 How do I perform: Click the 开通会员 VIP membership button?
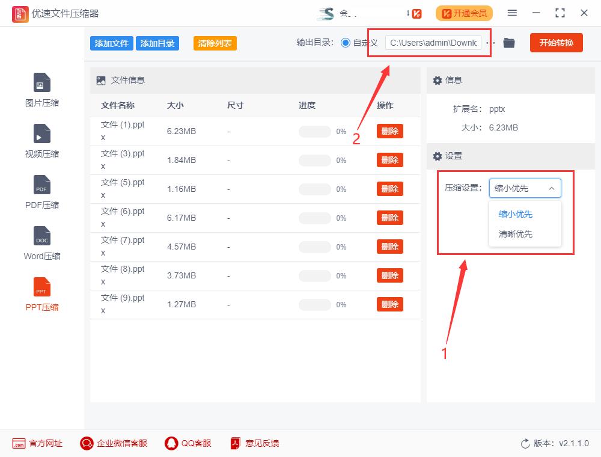pos(464,13)
